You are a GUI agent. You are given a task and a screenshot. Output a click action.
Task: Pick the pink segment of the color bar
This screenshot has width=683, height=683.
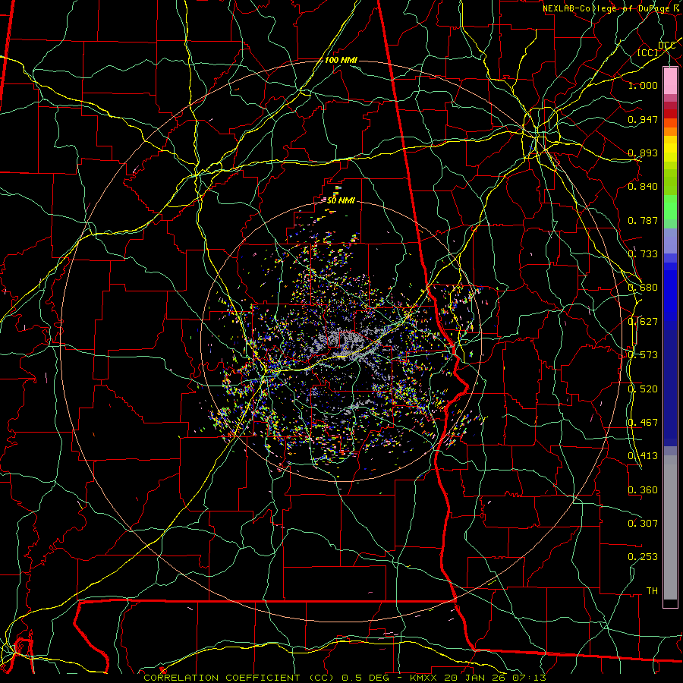(670, 80)
